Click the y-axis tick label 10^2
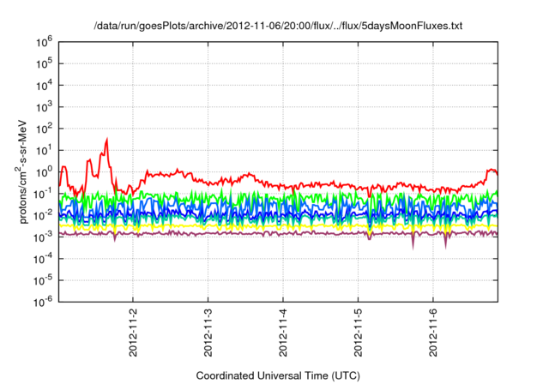 (x=44, y=129)
